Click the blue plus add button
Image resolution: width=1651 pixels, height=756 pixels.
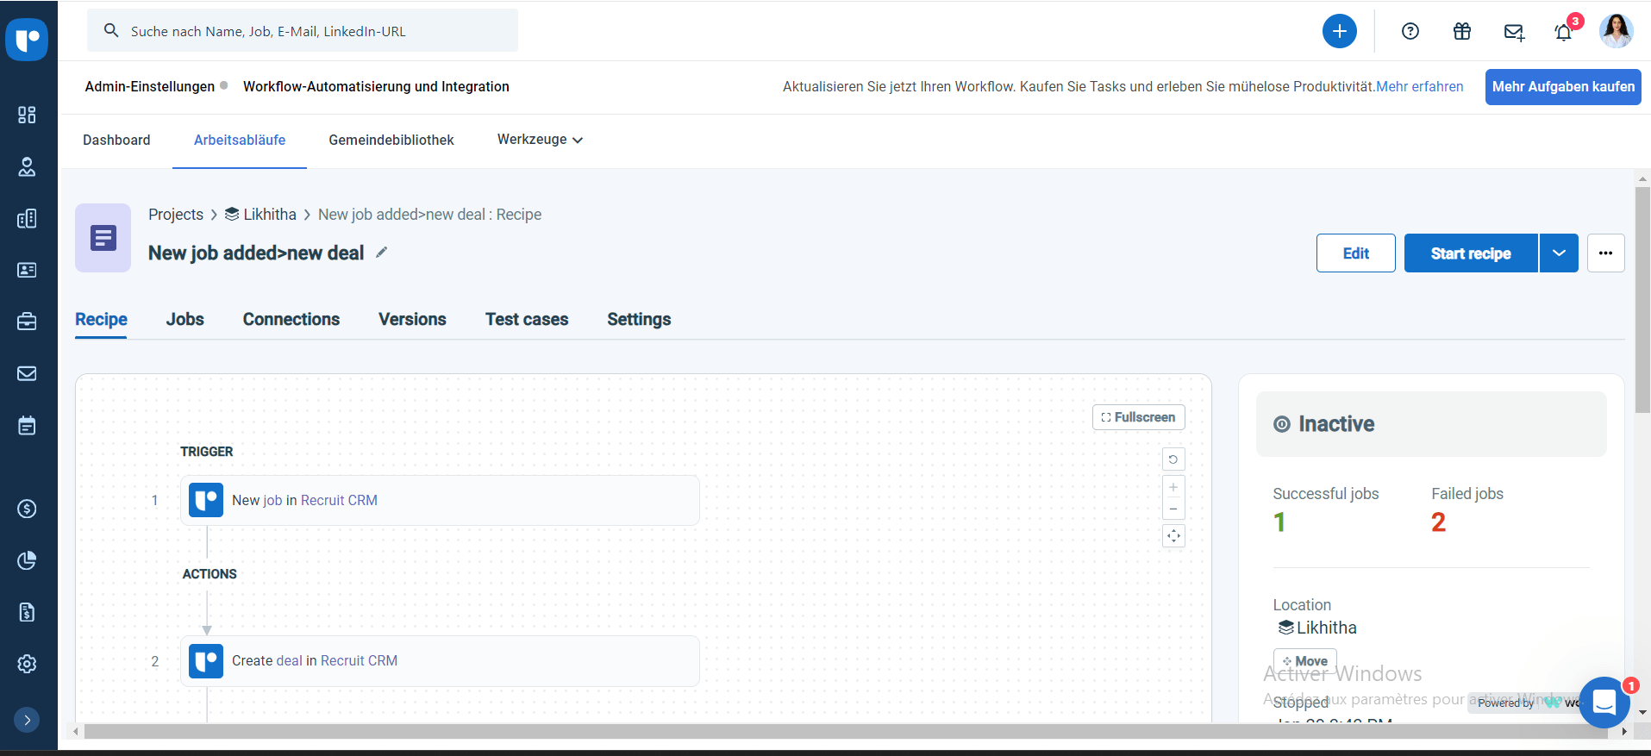pyautogui.click(x=1339, y=31)
